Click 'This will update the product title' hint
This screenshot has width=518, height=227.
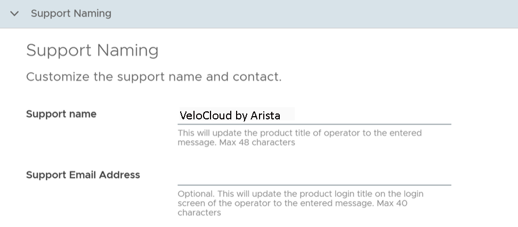click(x=256, y=133)
